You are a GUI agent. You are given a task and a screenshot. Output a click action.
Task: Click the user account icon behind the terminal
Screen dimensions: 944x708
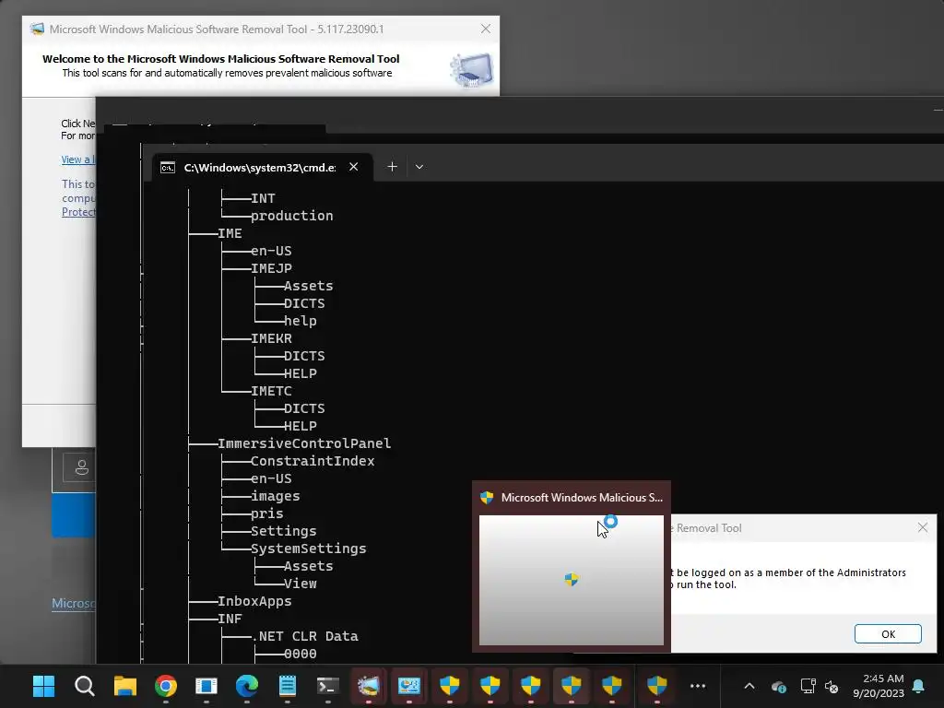pyautogui.click(x=82, y=467)
